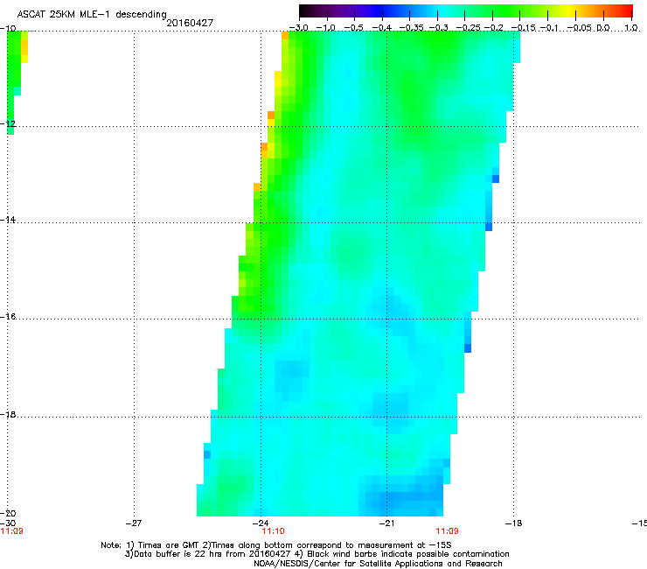Click the -0.3 color bar label
The width and height of the screenshot is (647, 569).
click(438, 28)
